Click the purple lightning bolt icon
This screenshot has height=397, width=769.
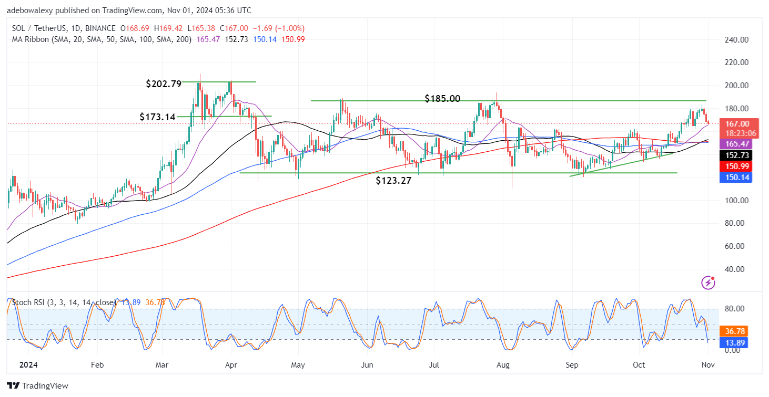click(709, 283)
